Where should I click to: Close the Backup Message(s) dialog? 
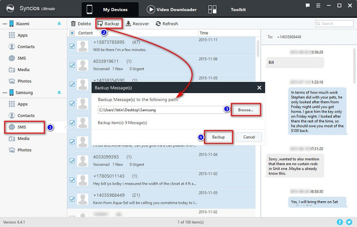(x=259, y=88)
